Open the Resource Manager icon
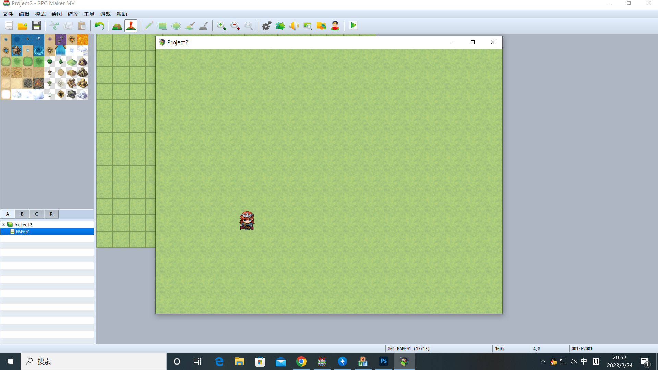 tap(322, 26)
